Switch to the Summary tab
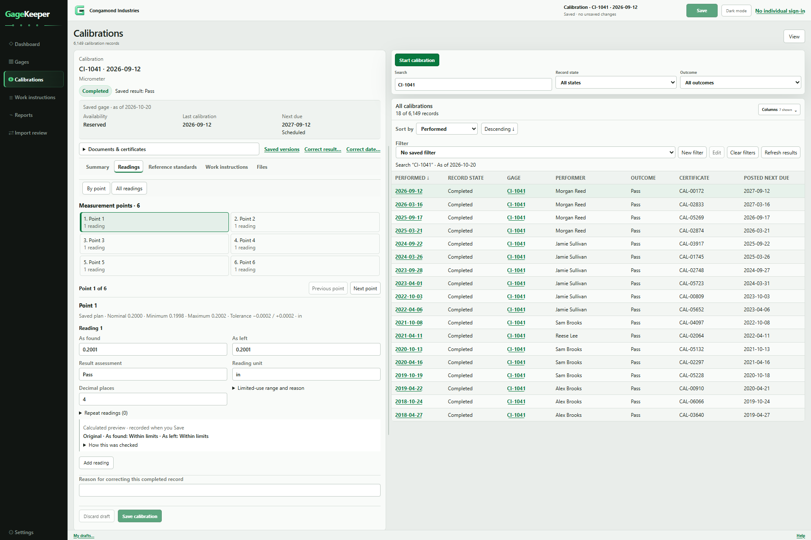The height and width of the screenshot is (540, 811). pos(98,167)
